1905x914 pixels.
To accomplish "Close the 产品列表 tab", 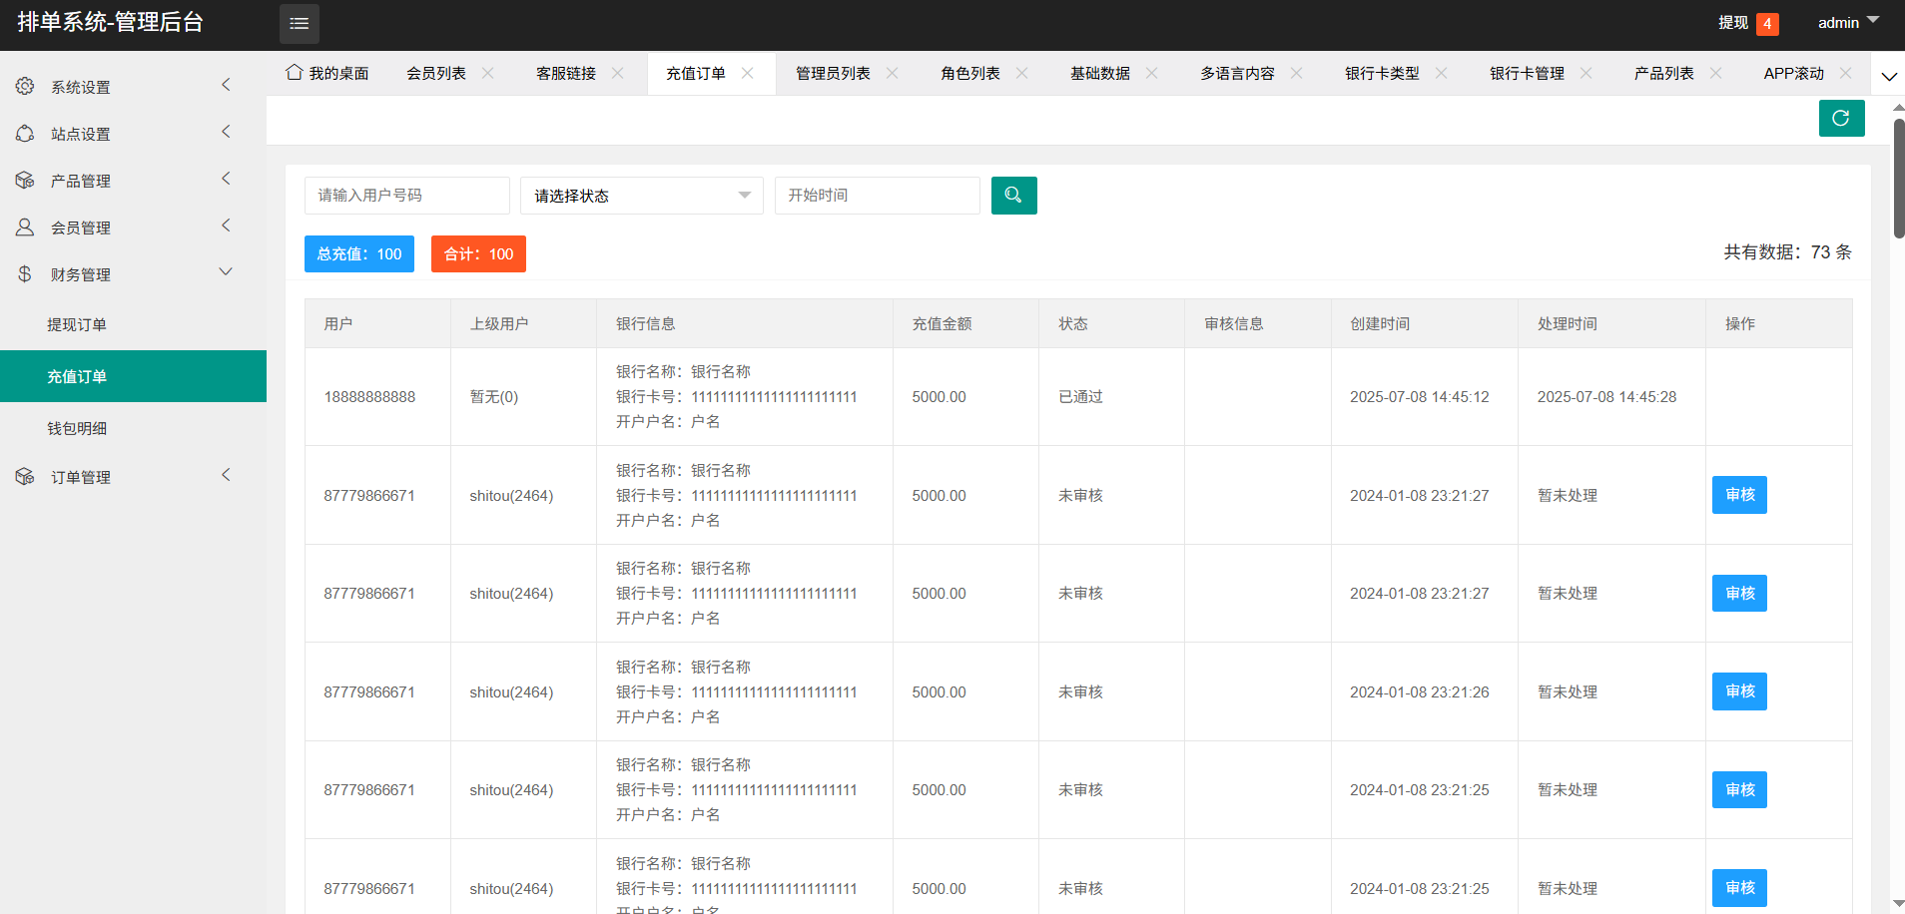I will [1716, 73].
